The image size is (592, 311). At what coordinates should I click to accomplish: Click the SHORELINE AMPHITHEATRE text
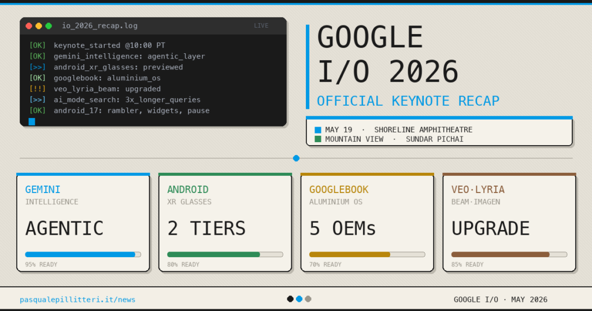coord(423,130)
